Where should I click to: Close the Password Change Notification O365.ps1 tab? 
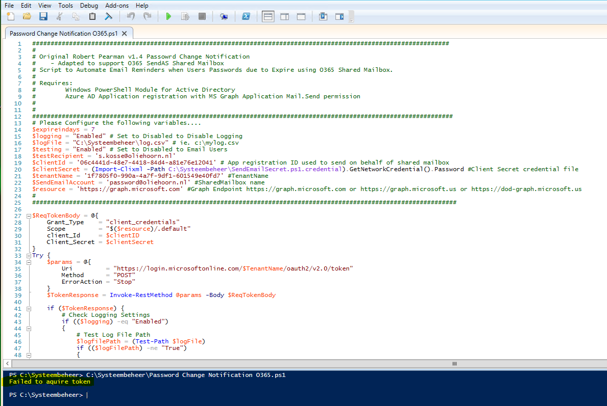[x=124, y=34]
